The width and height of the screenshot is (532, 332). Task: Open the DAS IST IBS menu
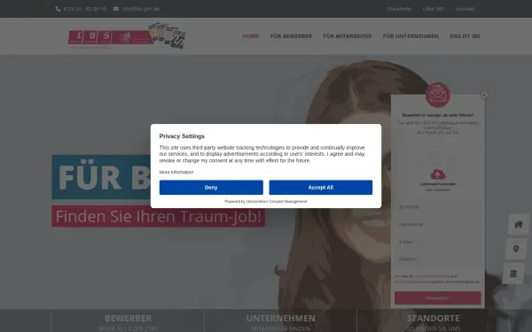click(x=465, y=36)
